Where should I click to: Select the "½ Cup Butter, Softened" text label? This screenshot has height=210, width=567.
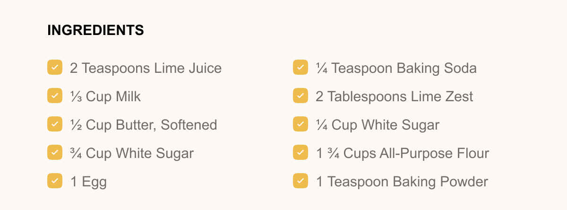pyautogui.click(x=143, y=125)
